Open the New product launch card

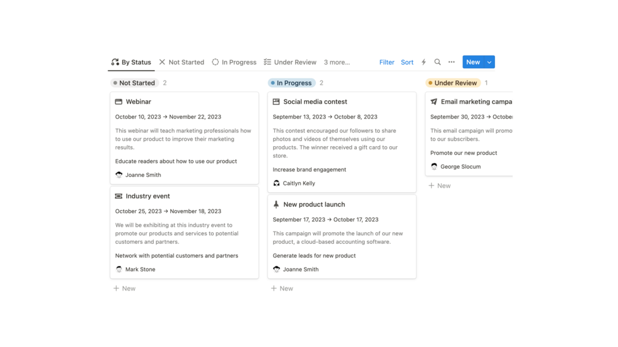(x=342, y=237)
